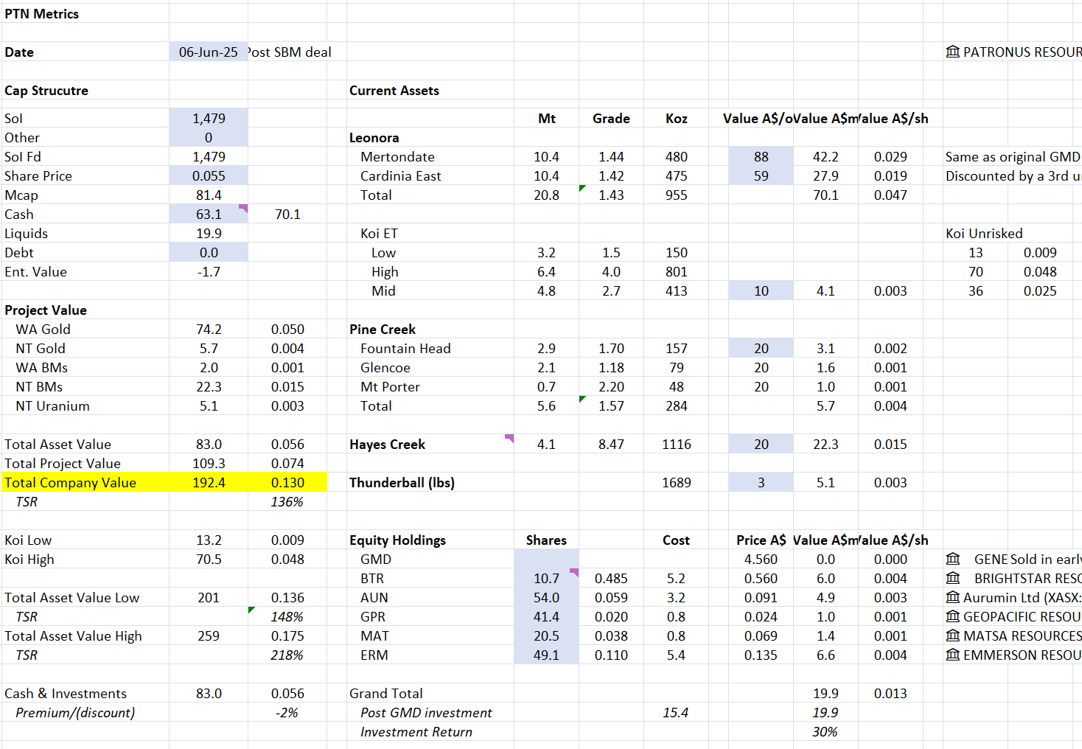
Task: Click the MATSA RESOURCES stock icon
Action: coord(953,635)
